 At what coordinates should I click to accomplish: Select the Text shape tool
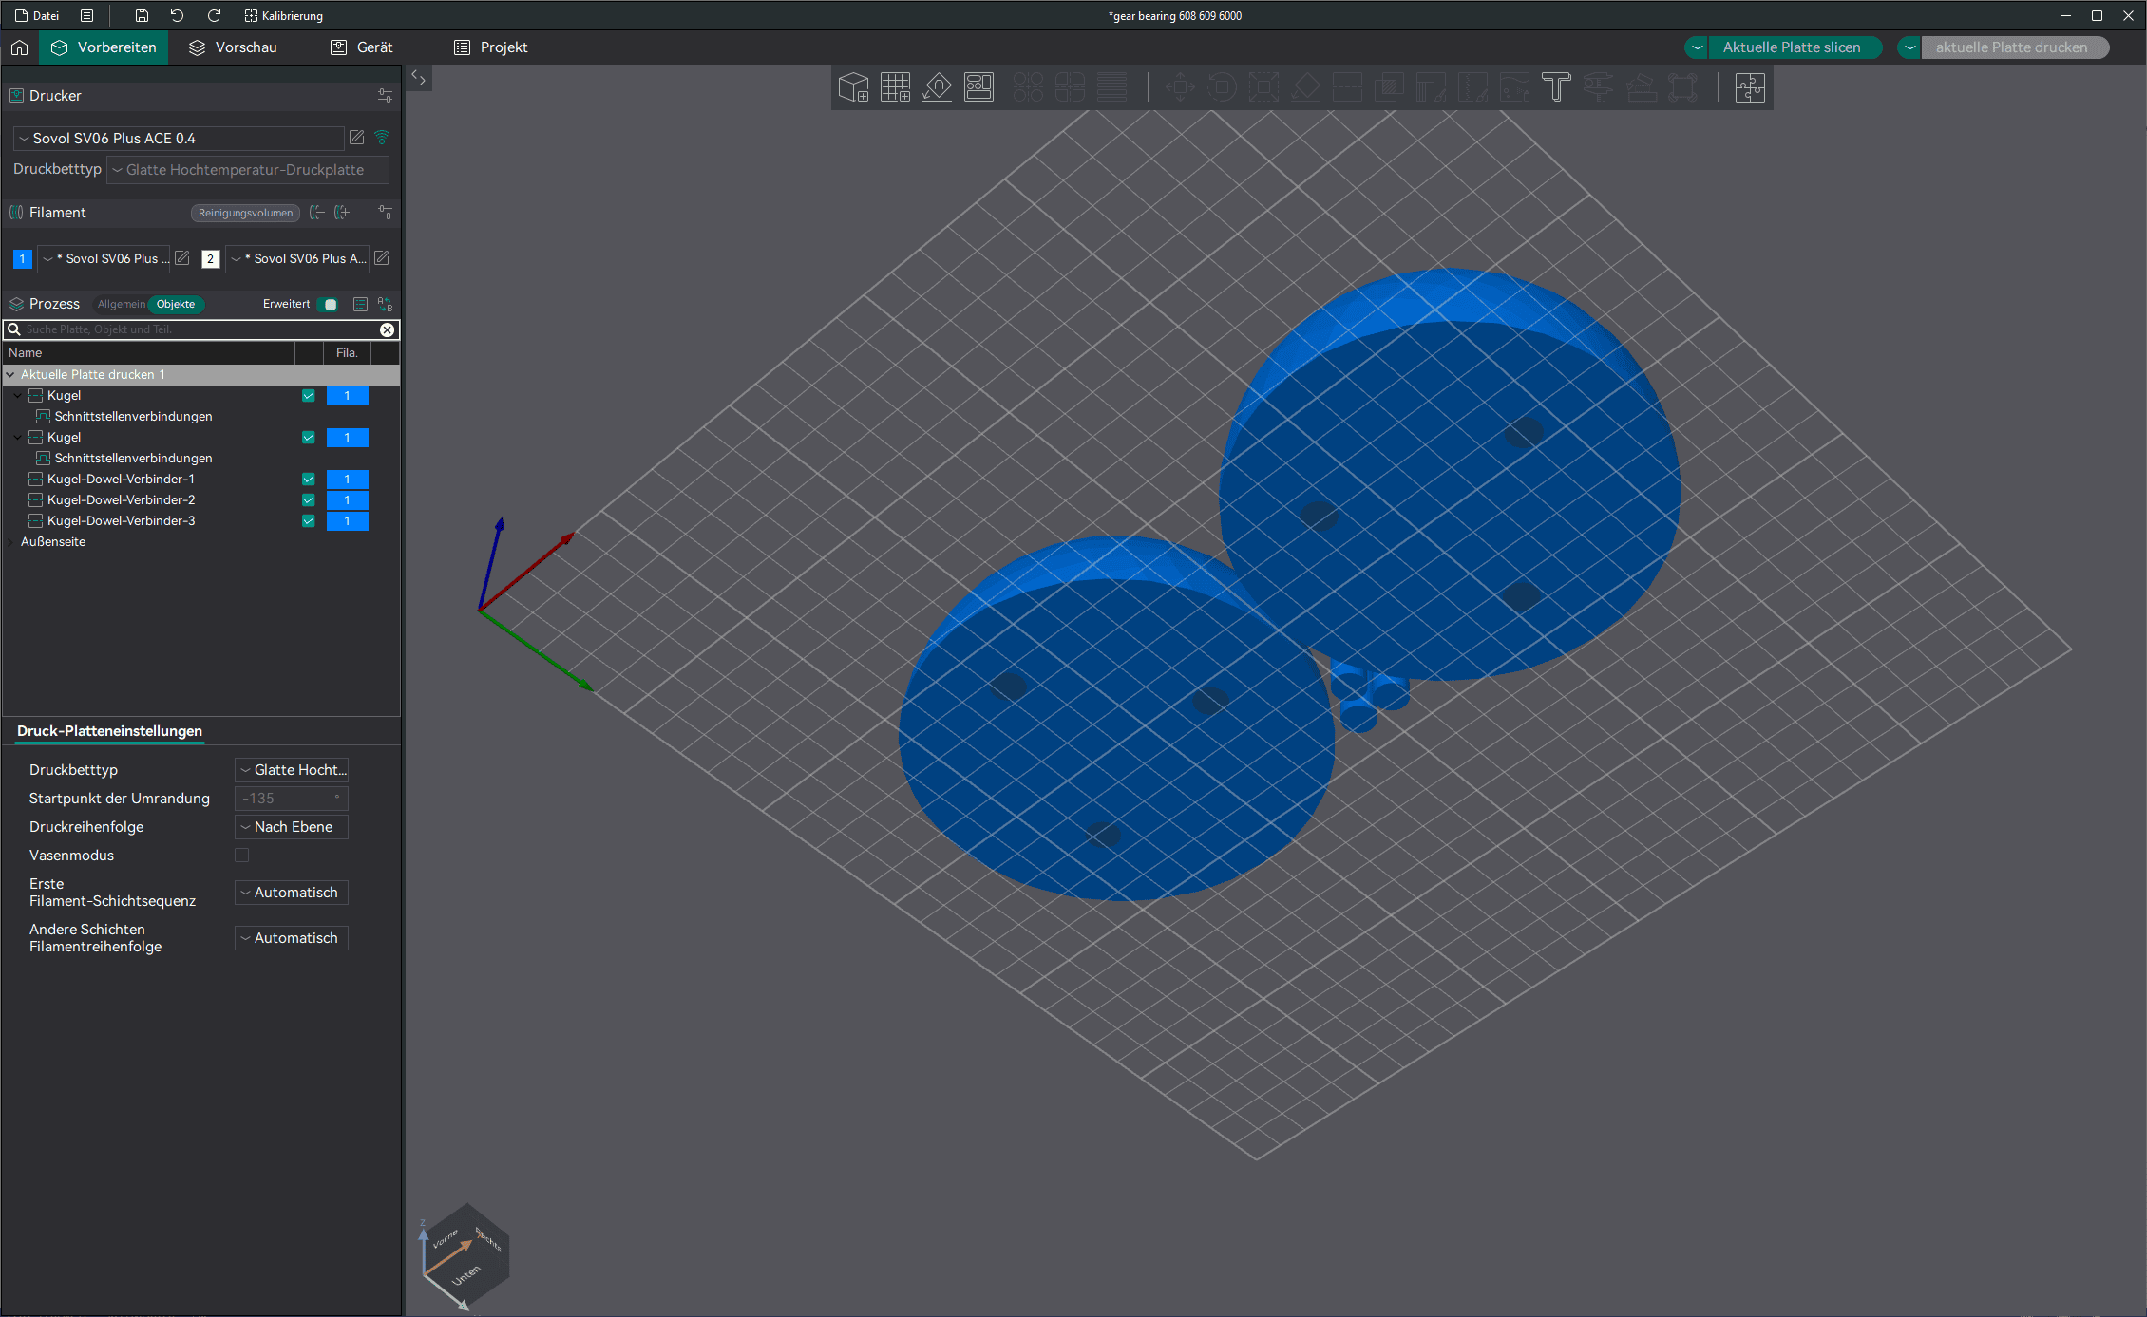(1556, 87)
